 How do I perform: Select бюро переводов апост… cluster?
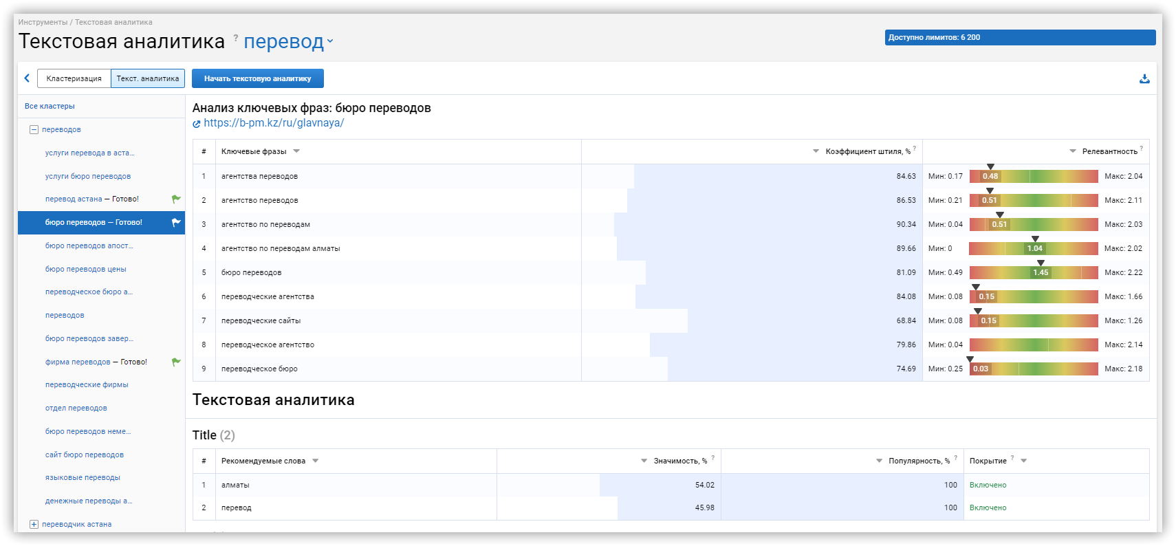coord(89,245)
